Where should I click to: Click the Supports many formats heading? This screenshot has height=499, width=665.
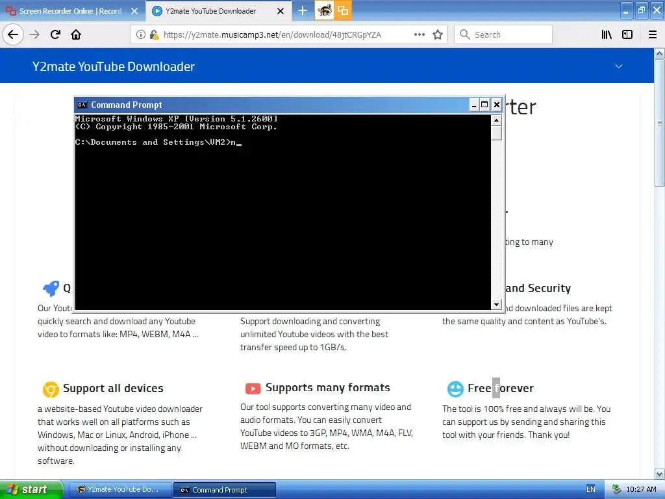point(327,387)
